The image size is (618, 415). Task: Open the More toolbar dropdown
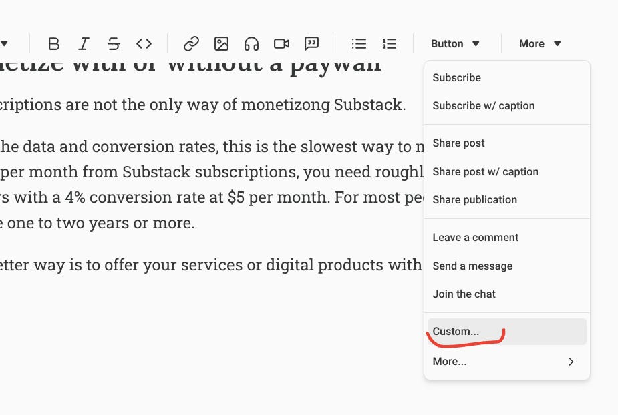[540, 44]
